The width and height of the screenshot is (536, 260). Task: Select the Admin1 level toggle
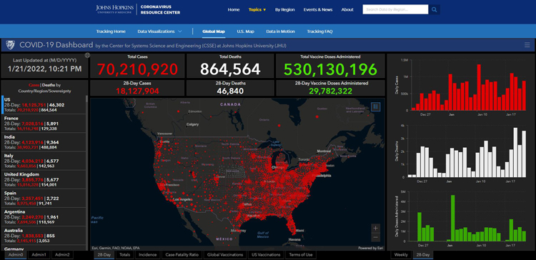[x=39, y=255]
